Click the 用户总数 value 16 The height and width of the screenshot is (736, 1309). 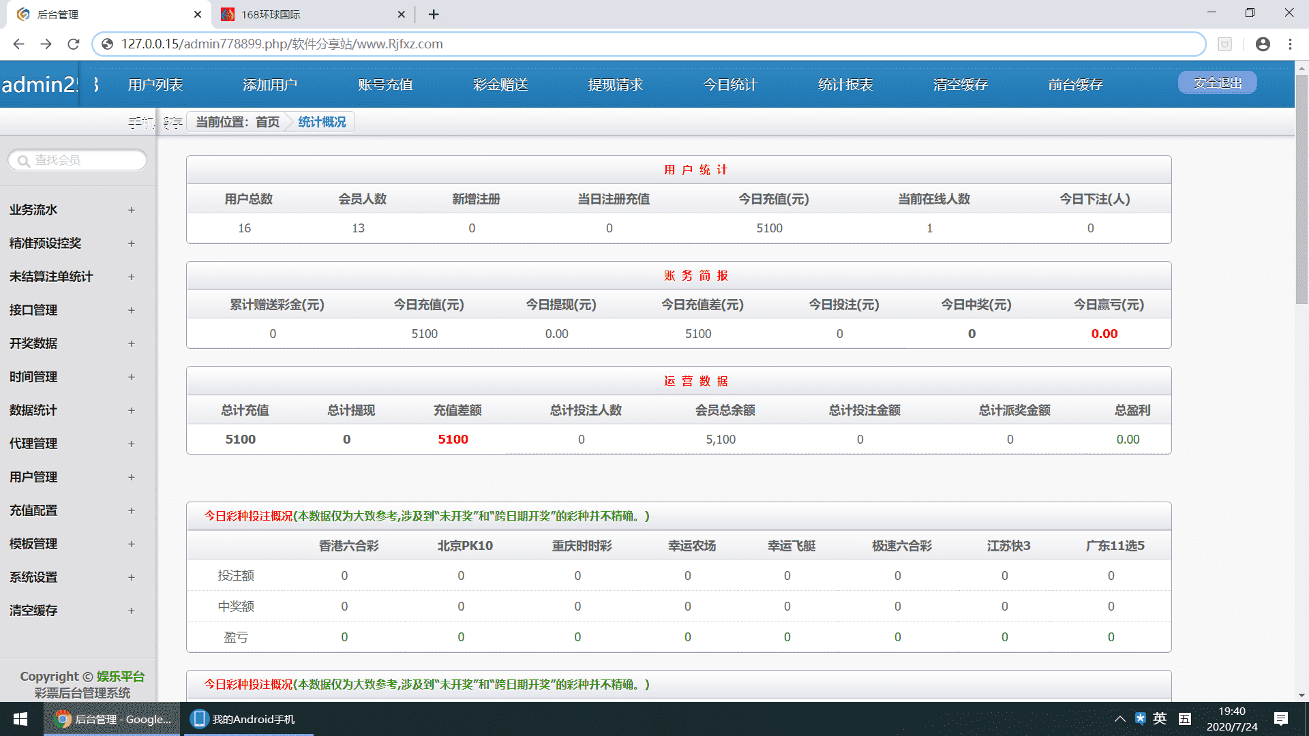point(244,228)
